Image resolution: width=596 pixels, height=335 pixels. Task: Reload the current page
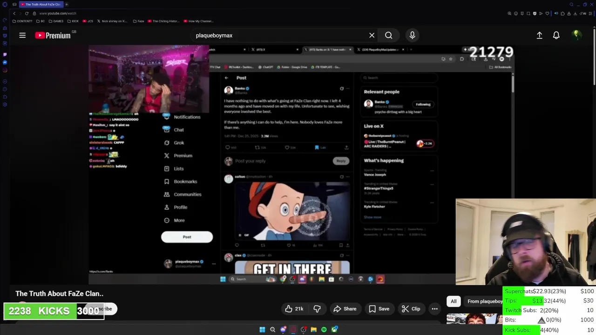pos(27,13)
